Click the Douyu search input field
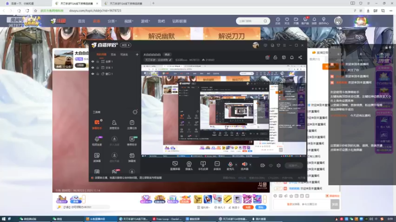 [x=250, y=21]
